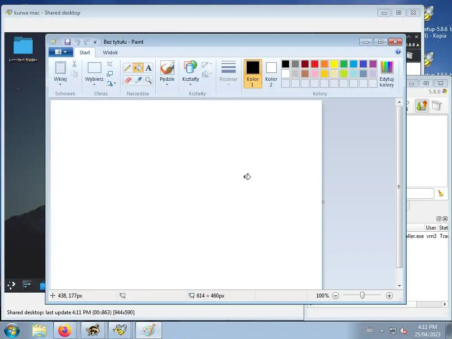The image size is (452, 339).
Task: Click the Undo arrow in Paint quick access bar
Action: tap(77, 42)
